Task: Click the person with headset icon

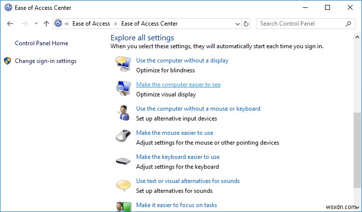Action: pyautogui.click(x=124, y=113)
